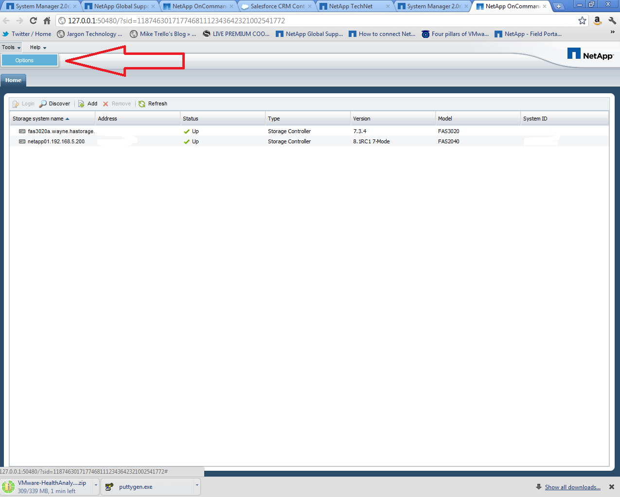Click the browser Home icon
The image size is (620, 497).
tap(47, 20)
